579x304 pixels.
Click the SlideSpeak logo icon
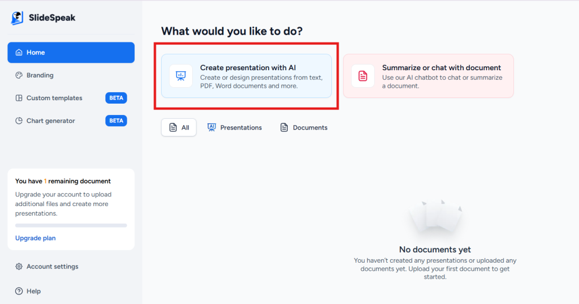17,18
